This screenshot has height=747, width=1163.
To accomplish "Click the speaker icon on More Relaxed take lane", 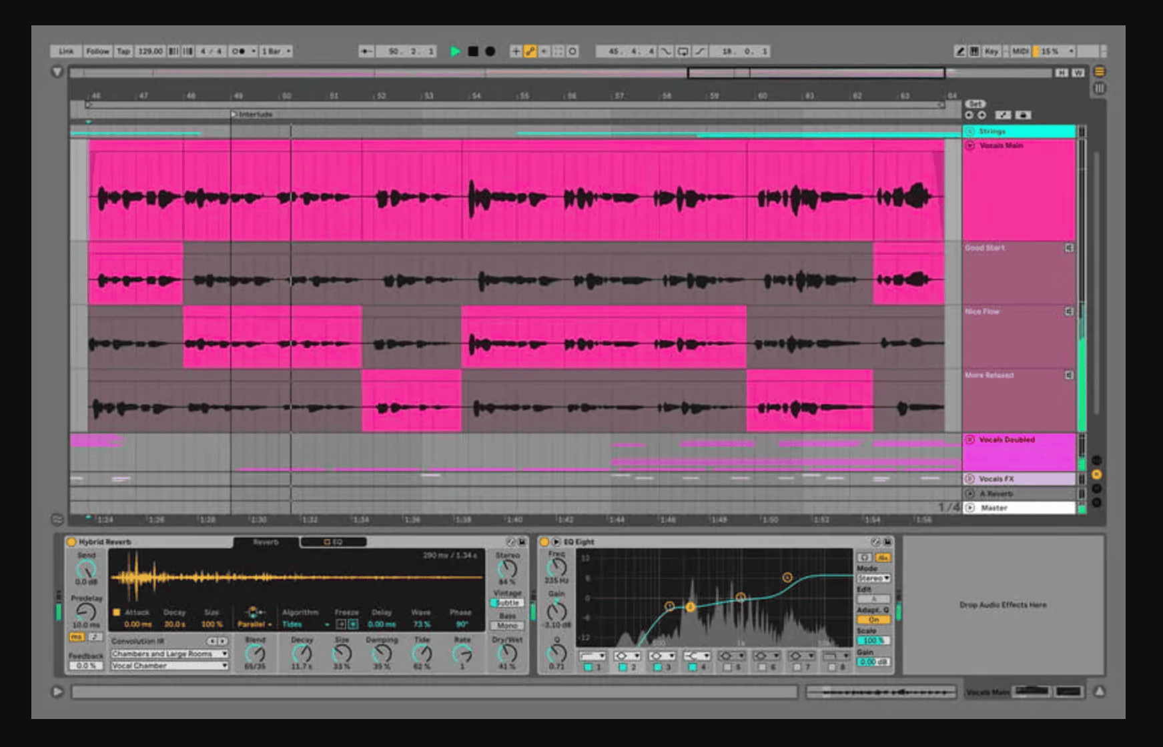I will pyautogui.click(x=1069, y=376).
